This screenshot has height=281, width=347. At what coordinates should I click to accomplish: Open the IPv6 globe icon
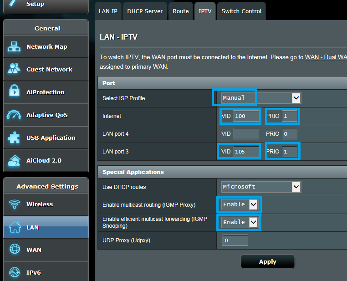[x=15, y=272]
